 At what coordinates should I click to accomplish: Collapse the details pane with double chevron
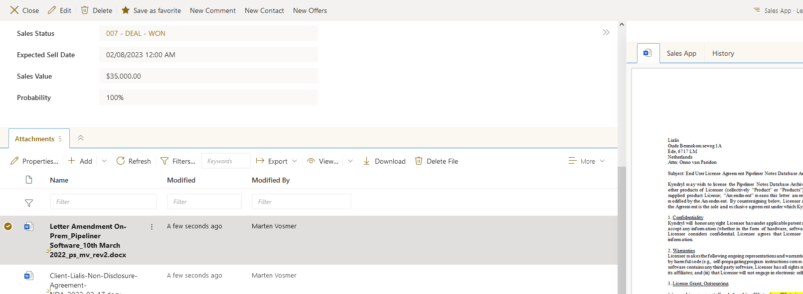606,32
